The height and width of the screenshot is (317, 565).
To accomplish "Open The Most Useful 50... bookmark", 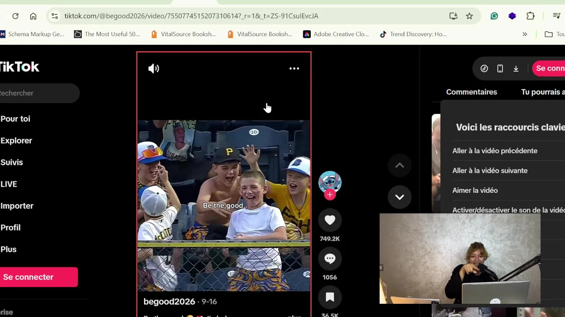I will (x=107, y=34).
